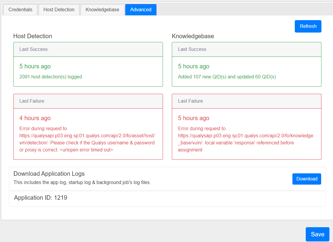Open the Host Detection tab
The width and height of the screenshot is (333, 242).
(x=59, y=9)
